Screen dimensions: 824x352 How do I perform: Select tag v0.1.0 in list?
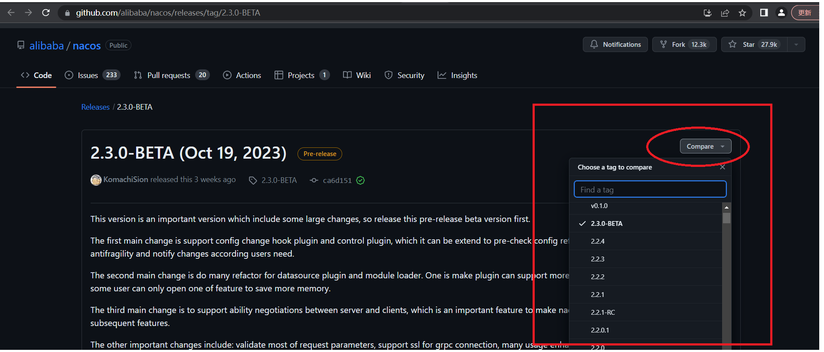click(x=646, y=206)
